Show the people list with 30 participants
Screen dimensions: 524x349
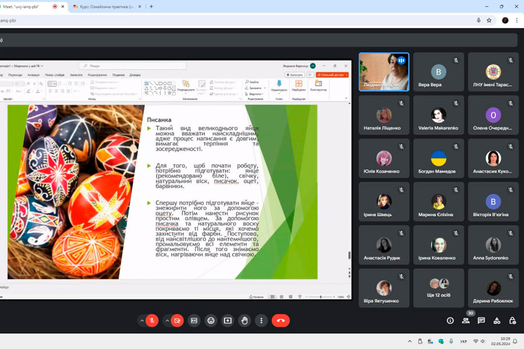(x=466, y=320)
